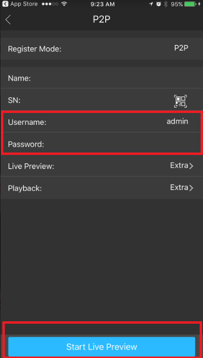Tap the alarm clock status icon
The image size is (203, 358).
pyautogui.click(x=159, y=4)
